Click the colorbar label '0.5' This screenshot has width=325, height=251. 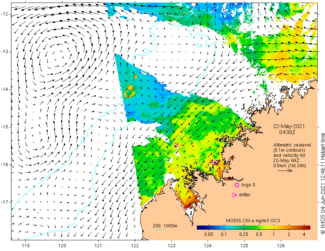[259, 234]
